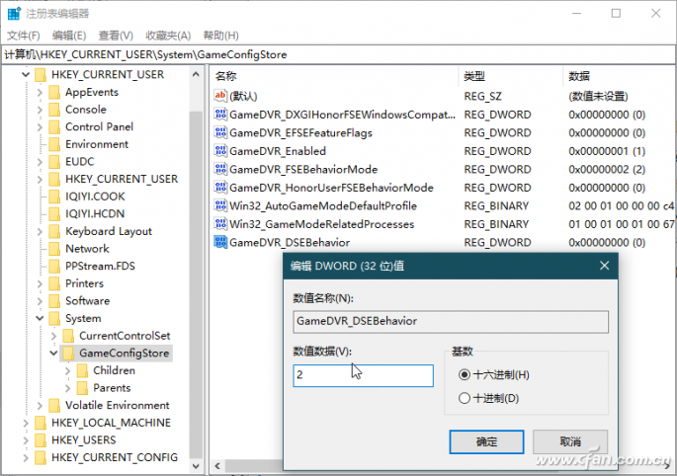This screenshot has width=677, height=476.
Task: Collapse the System key
Action: (x=40, y=318)
